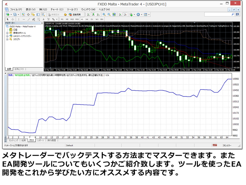Open the Data Window crosshair-circle icon
The image size is (246, 185).
[x=28, y=14]
